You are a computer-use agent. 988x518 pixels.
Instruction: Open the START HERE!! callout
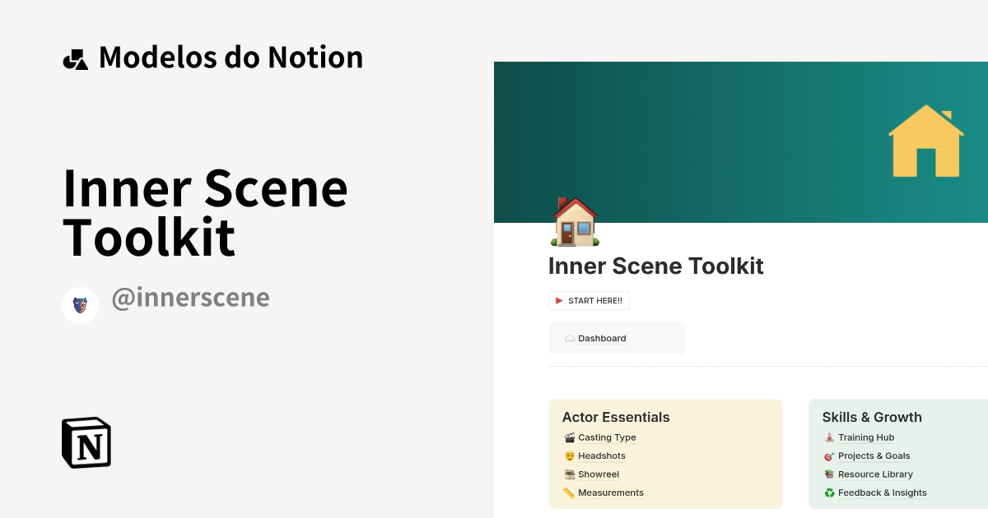589,300
